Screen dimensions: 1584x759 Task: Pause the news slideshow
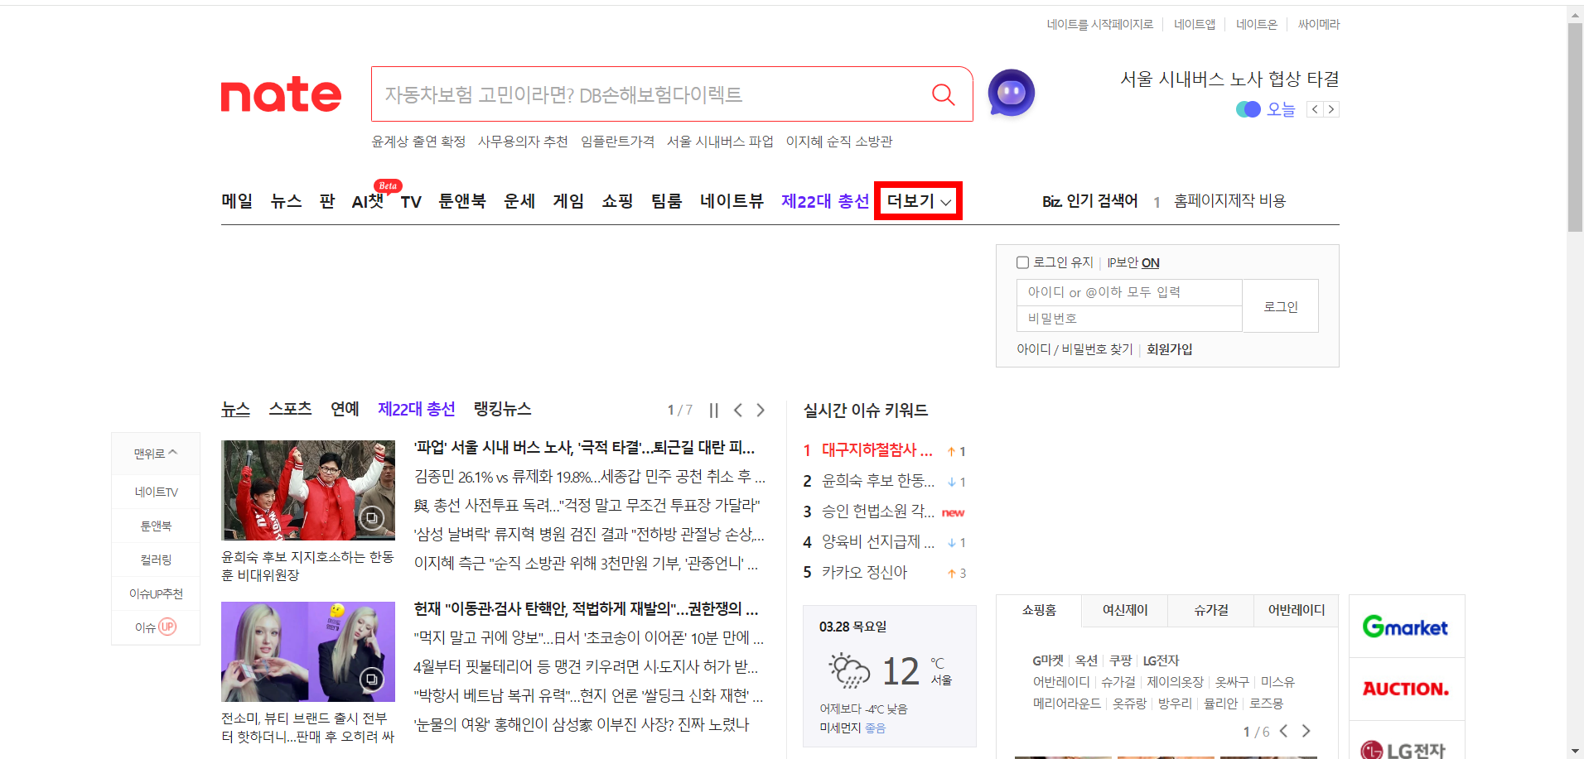(x=714, y=410)
